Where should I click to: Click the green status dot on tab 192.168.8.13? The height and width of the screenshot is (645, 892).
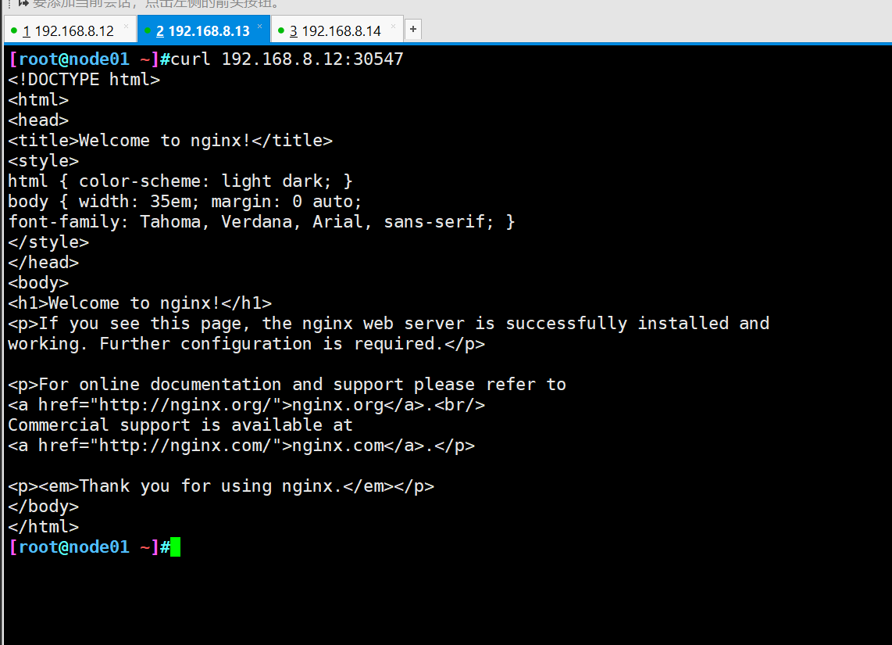[148, 30]
